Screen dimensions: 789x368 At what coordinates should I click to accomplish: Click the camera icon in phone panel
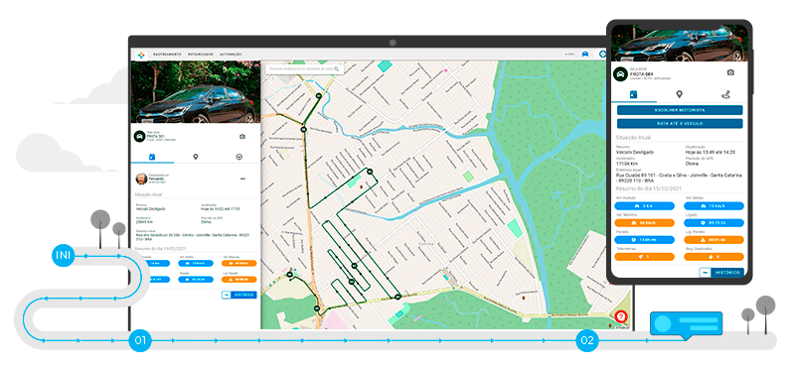point(730,72)
